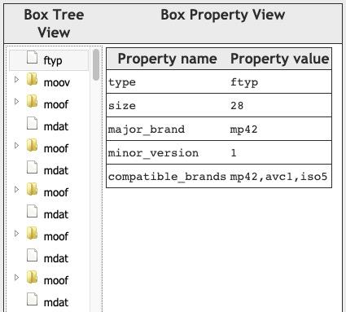Click the Property value column header
Image resolution: width=346 pixels, height=312 pixels.
coord(279,59)
